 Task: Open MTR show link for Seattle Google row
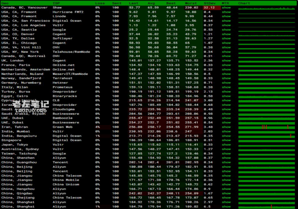click(x=226, y=30)
